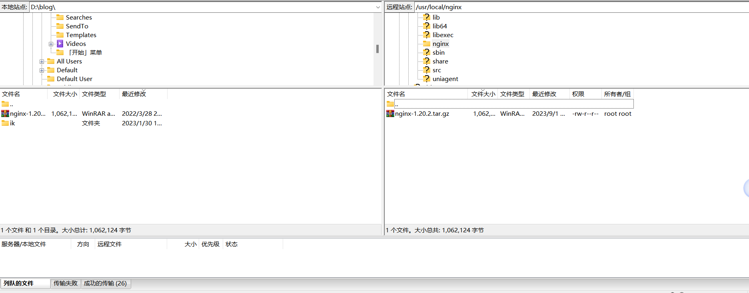Sort remote files by 权限 column

click(x=586, y=94)
